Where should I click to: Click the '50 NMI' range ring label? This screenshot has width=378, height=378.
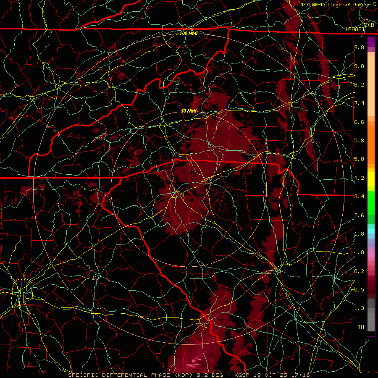(x=189, y=111)
